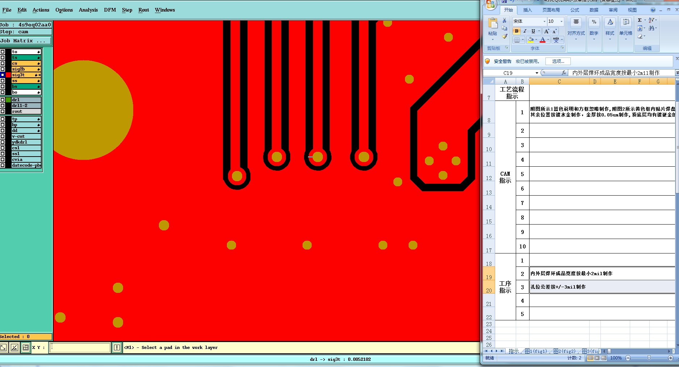679x367 pixels.
Task: Expand the formula bar with the chevron
Action: [x=677, y=73]
